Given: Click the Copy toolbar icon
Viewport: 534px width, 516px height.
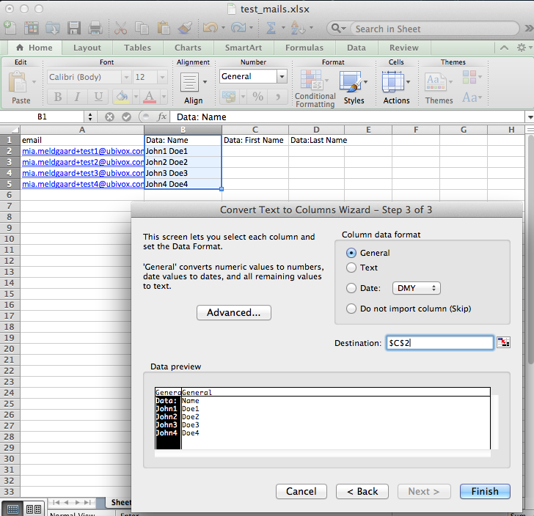Looking at the screenshot, I should click(x=142, y=29).
